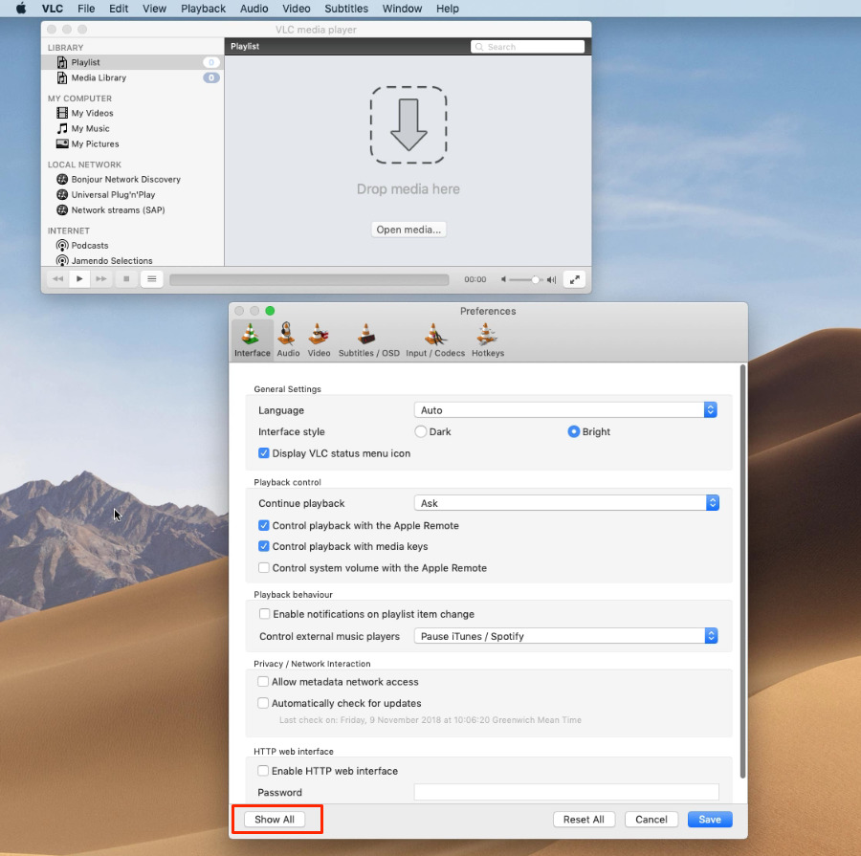Click the playback progress bar
Viewport: 861px width, 856px height.
[309, 279]
